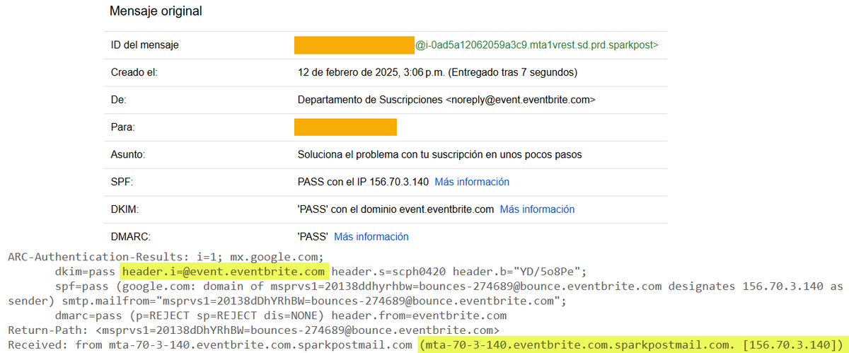The width and height of the screenshot is (849, 353).
Task: Open the DKIM 'Más información' link
Action: (x=537, y=209)
